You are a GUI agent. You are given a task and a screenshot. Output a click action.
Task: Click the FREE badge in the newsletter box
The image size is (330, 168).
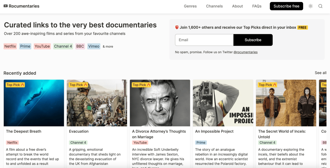(302, 27)
